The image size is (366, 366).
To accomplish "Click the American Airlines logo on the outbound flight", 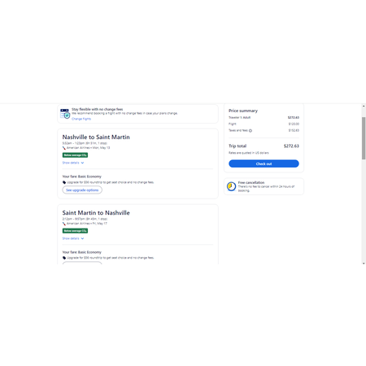I will [64, 148].
